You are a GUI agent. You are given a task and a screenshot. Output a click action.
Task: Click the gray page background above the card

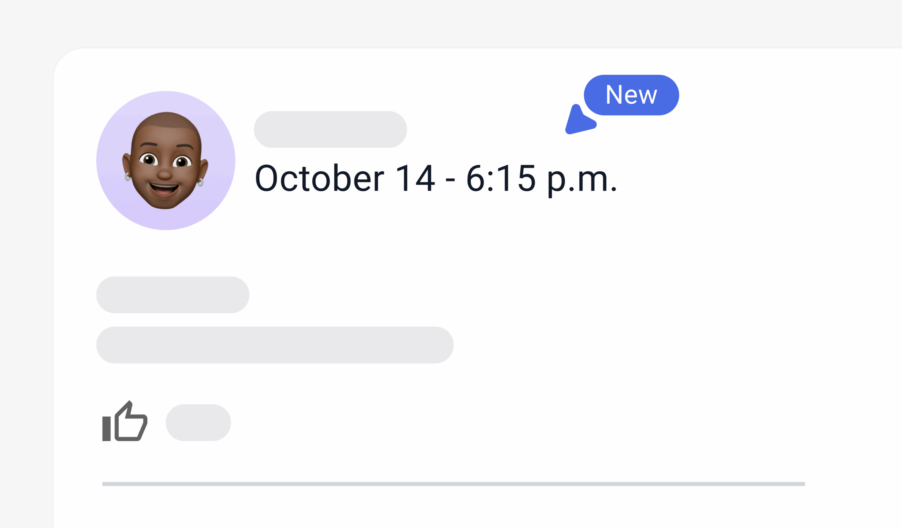point(451,22)
